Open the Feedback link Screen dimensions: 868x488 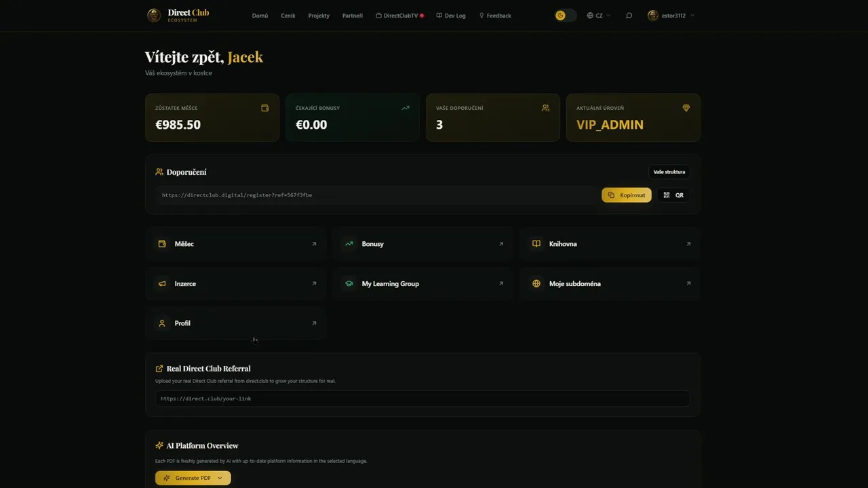[x=495, y=16]
